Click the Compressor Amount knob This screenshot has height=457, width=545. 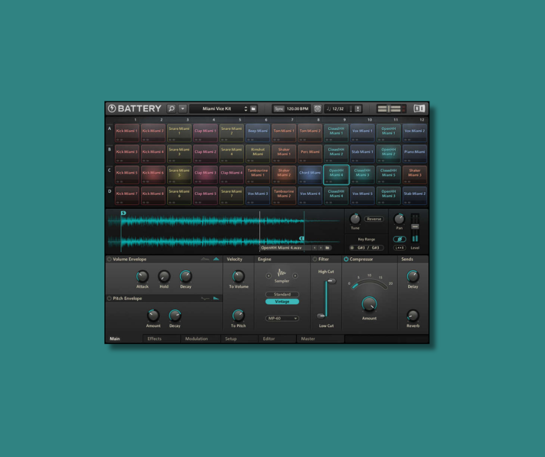coord(369,304)
